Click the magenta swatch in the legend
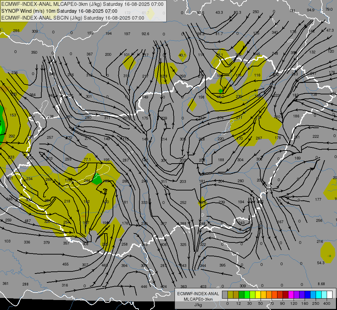 pos(291,294)
